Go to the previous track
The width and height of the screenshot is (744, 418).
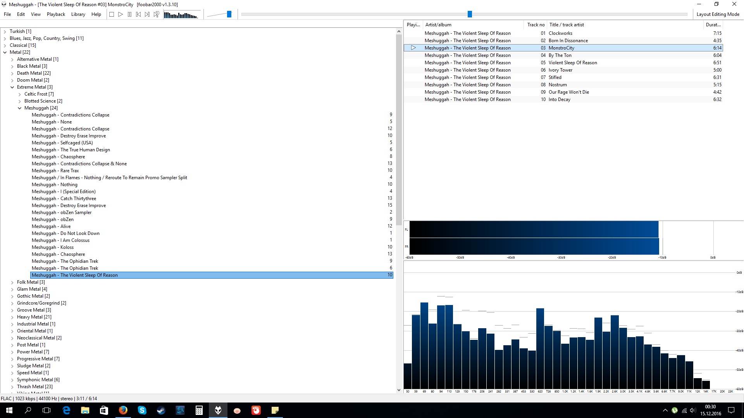(x=138, y=14)
